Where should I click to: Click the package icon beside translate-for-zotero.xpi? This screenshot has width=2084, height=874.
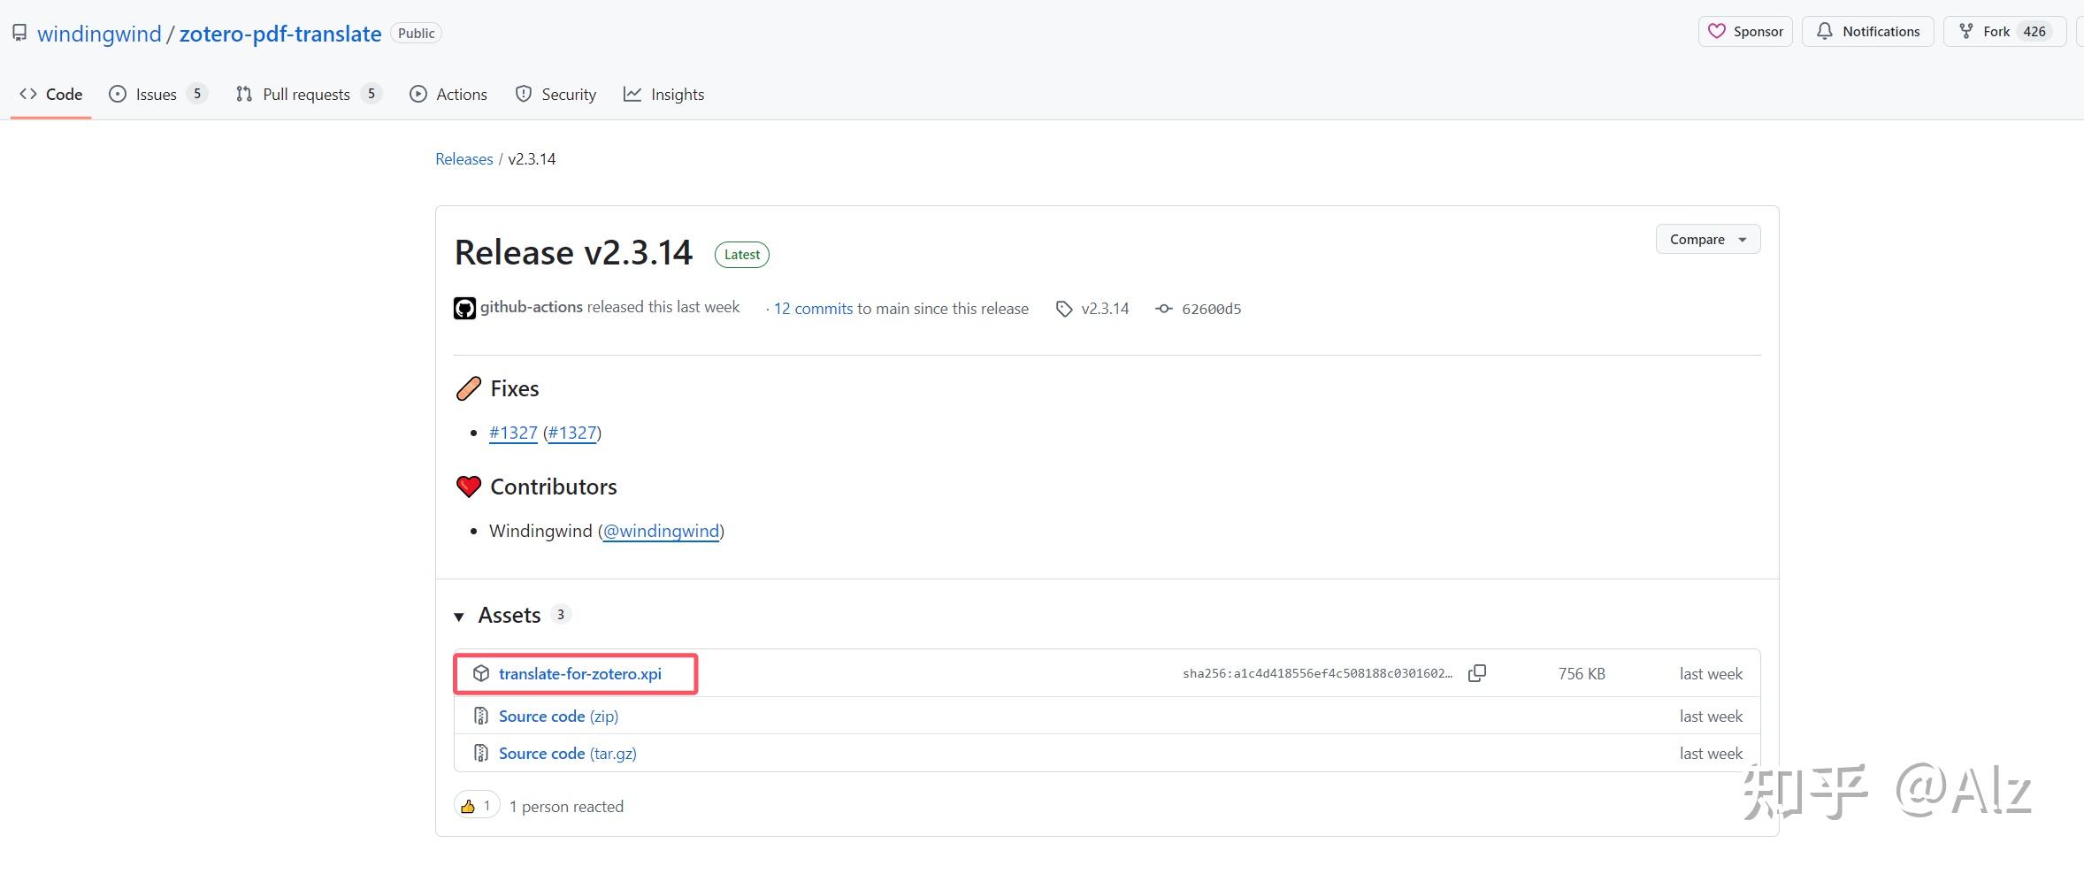(481, 673)
